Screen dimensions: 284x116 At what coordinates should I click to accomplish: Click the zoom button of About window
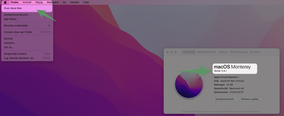[175, 52]
